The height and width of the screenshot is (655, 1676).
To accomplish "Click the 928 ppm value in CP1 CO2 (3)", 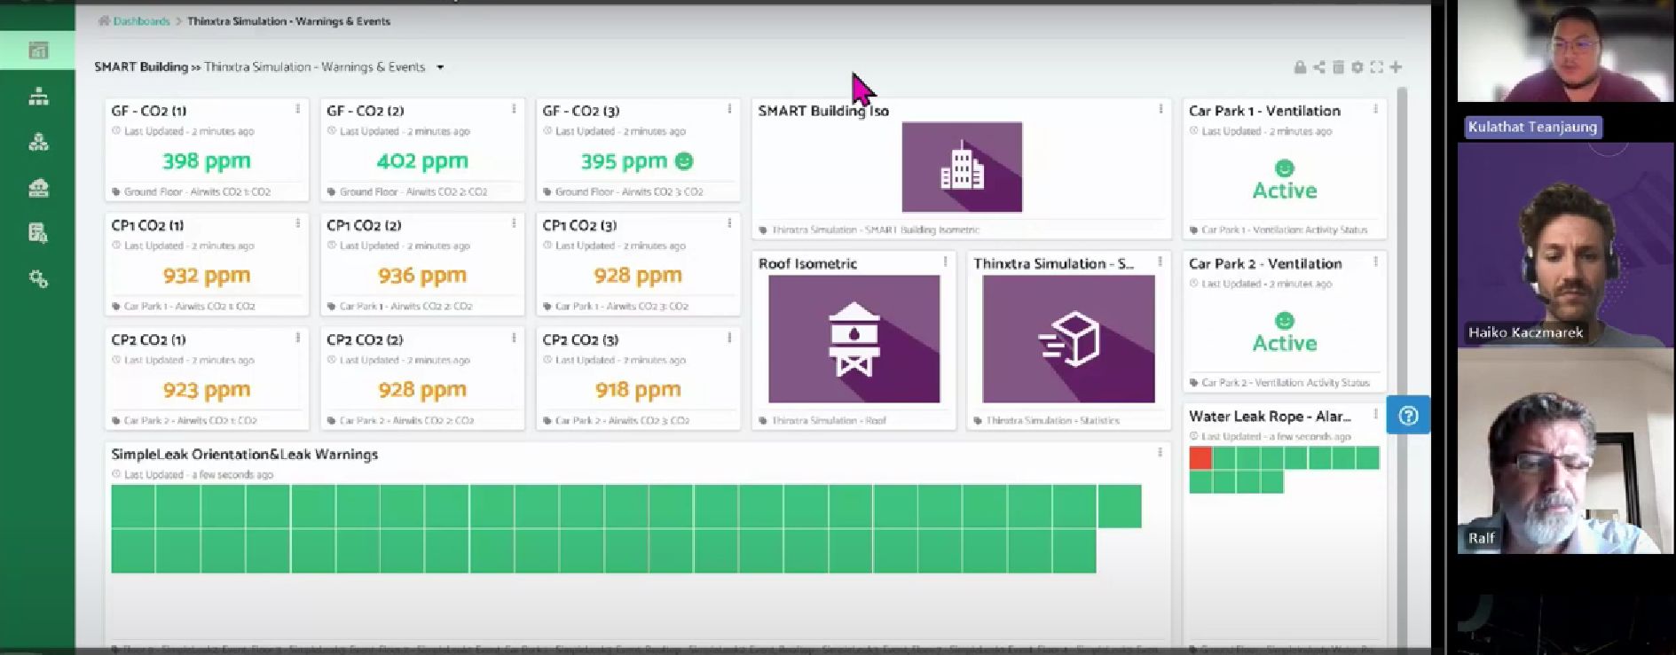I will coord(638,276).
